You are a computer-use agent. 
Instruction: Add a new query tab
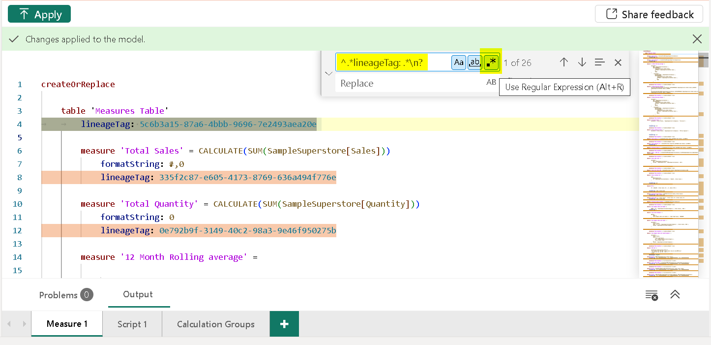(x=284, y=324)
